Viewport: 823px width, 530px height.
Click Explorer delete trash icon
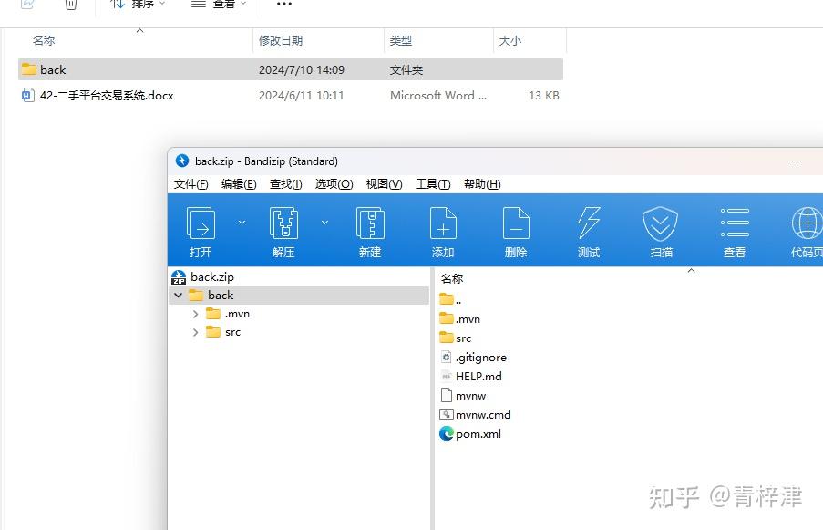click(71, 5)
